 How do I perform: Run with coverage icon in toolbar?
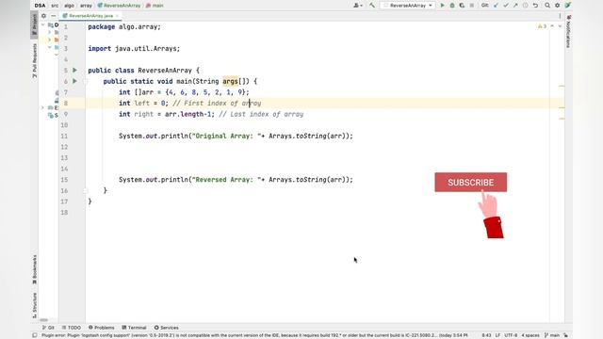(462, 6)
